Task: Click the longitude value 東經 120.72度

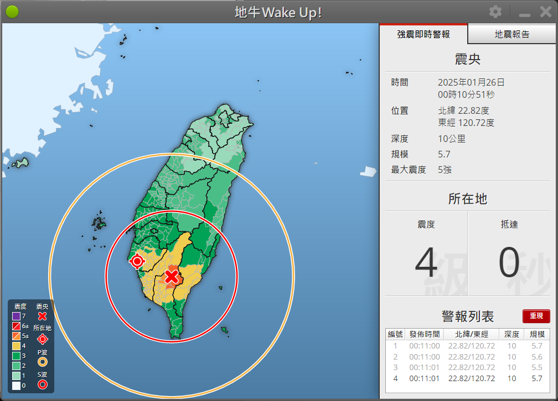Action: (466, 123)
